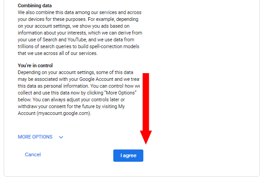Screen dimensions: 263x179
Task: Click the Depending on your account settings line
Action: coord(76,72)
